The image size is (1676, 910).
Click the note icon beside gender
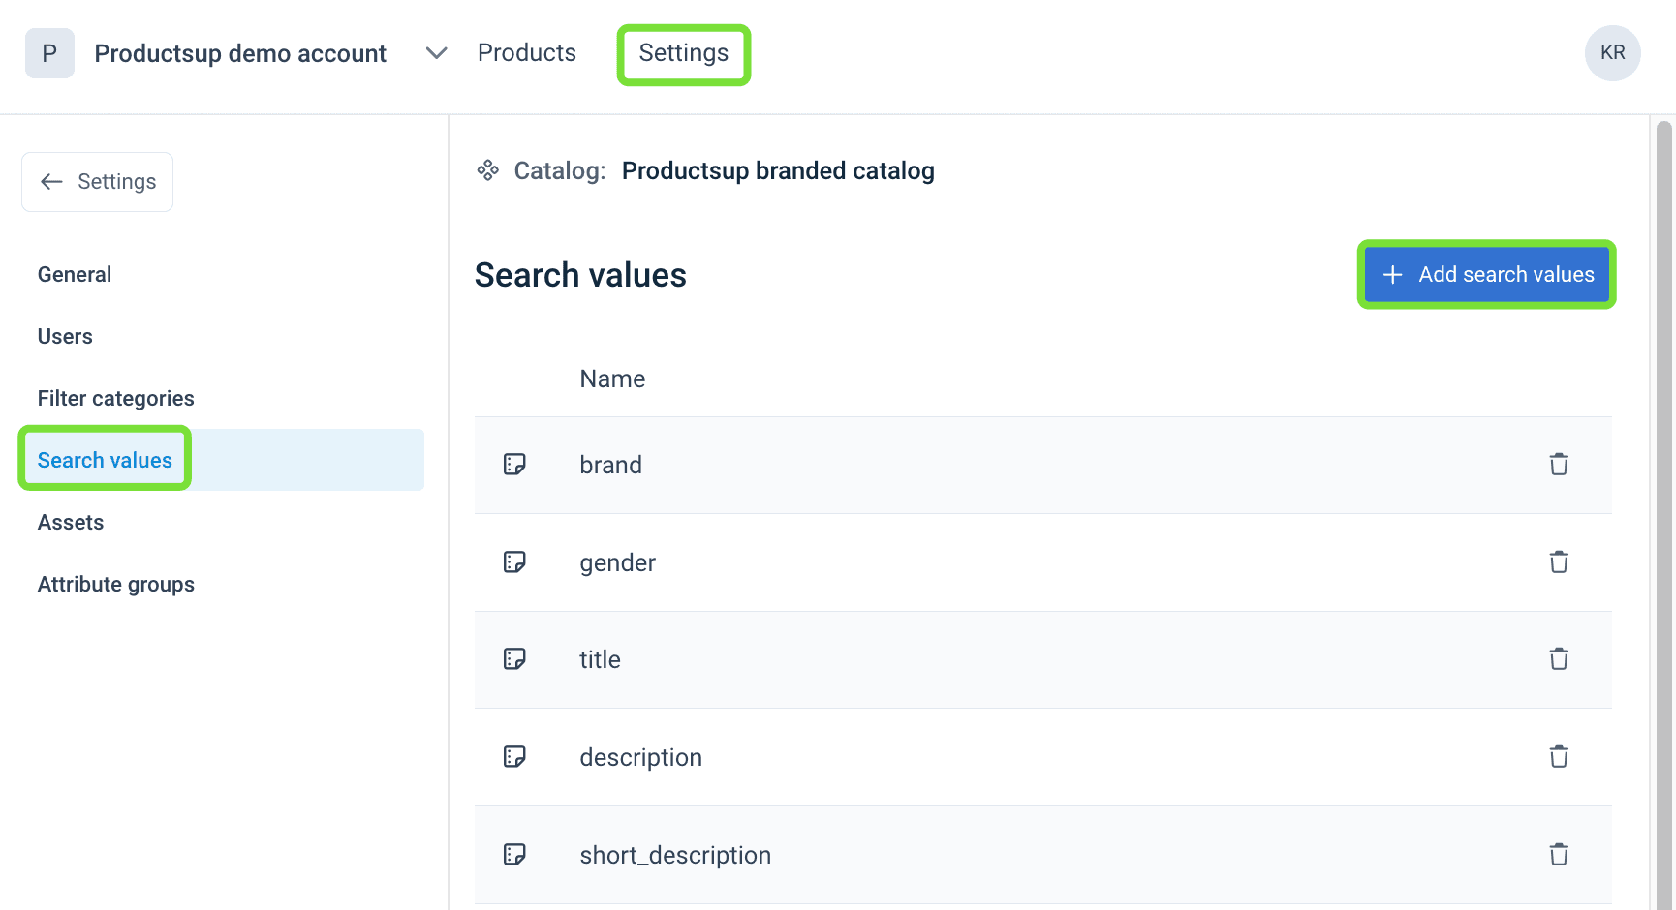(514, 562)
